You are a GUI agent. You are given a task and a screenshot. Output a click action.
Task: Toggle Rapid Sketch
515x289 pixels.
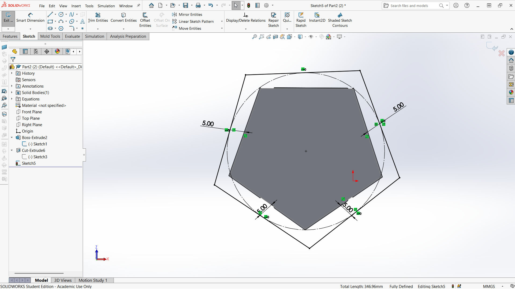point(301,20)
